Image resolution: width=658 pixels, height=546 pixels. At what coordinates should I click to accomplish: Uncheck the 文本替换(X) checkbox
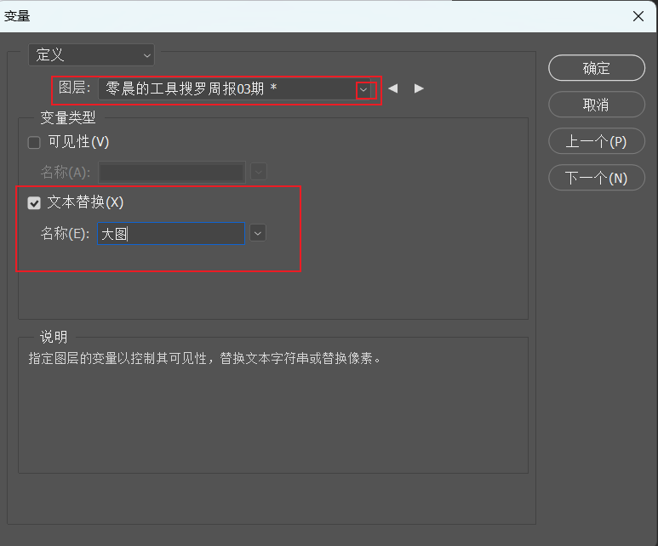coord(34,203)
